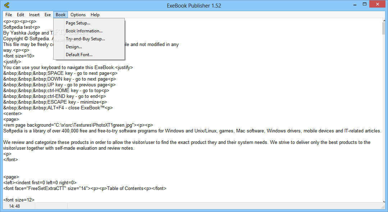
Task: Click the line 'Softpedia test<p>'
Action: click(x=22, y=27)
